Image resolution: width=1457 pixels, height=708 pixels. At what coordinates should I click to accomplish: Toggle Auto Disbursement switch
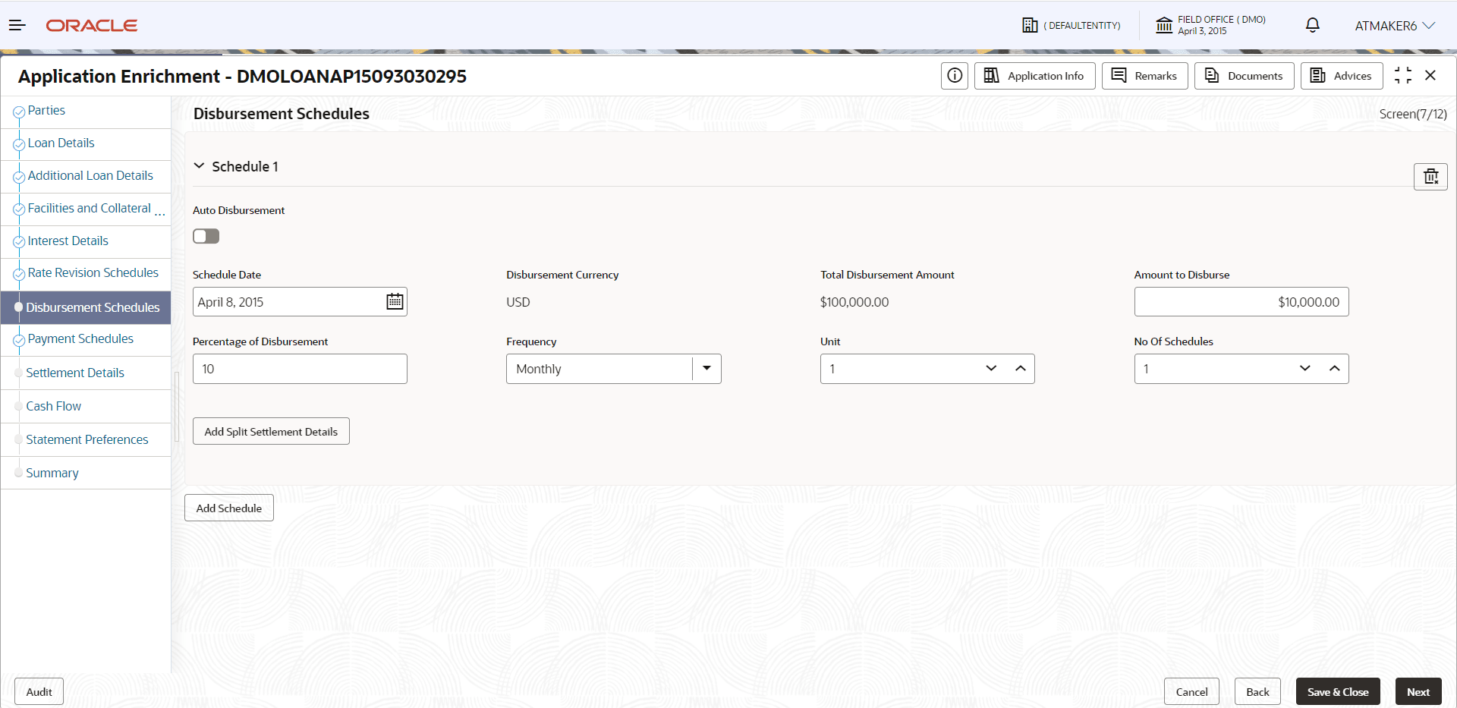point(206,237)
